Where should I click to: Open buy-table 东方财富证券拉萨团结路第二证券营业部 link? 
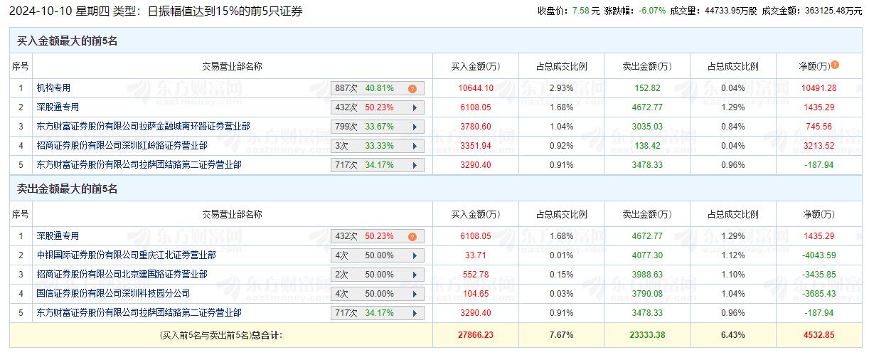[139, 165]
